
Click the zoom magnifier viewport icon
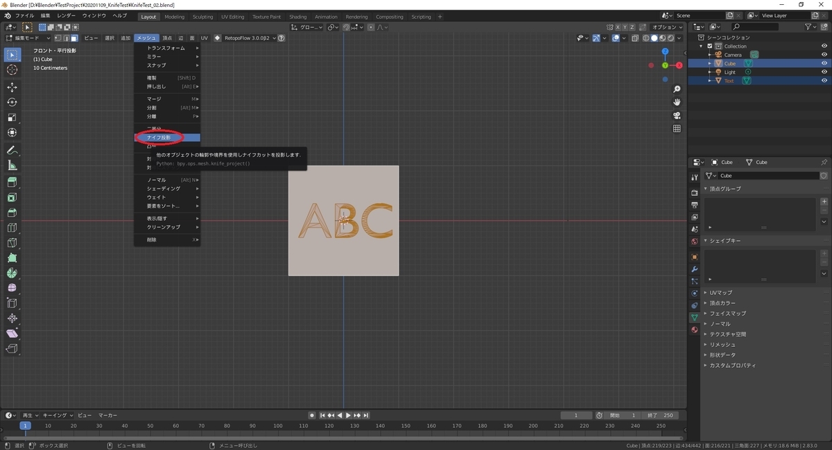coord(677,89)
